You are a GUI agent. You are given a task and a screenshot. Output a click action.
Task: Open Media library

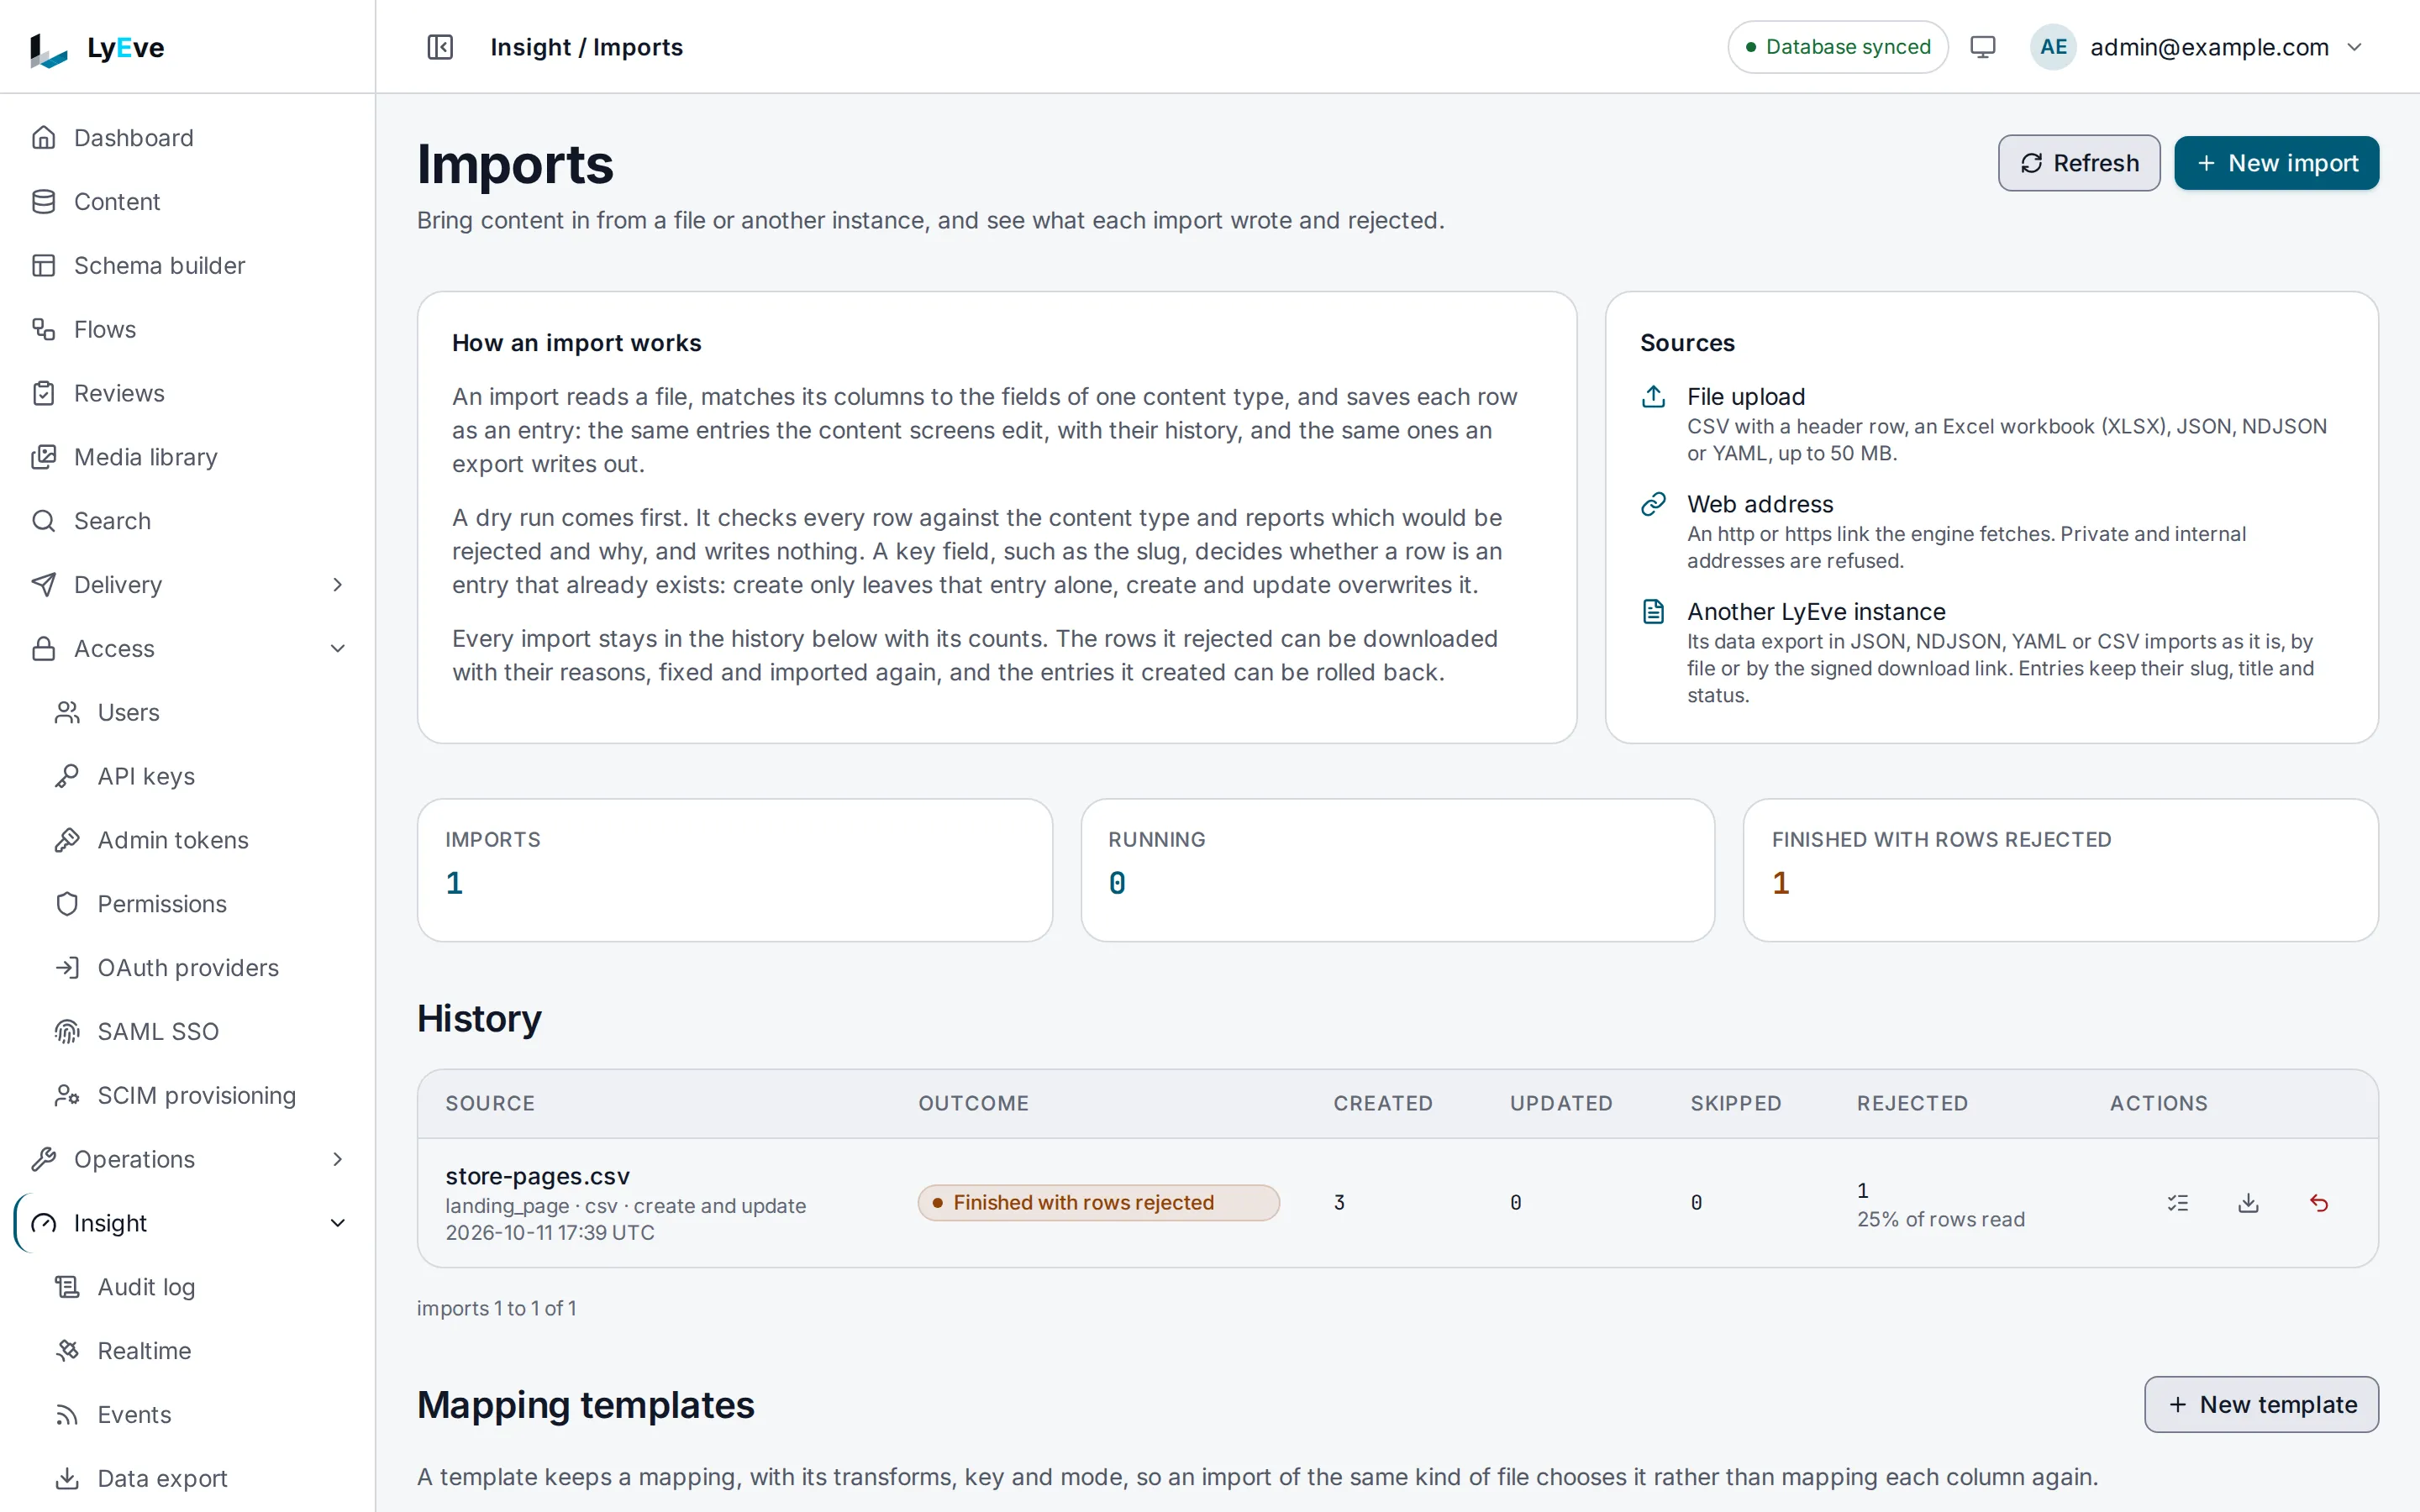pos(188,457)
